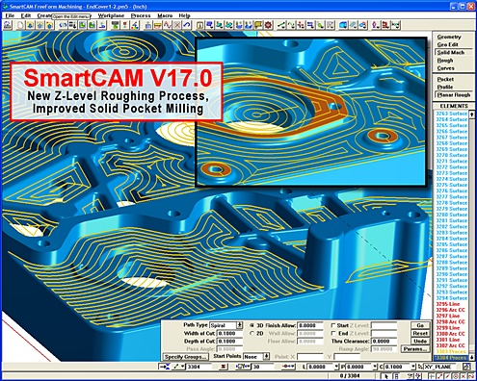Open the Workplane menu
The width and height of the screenshot is (477, 381).
111,15
